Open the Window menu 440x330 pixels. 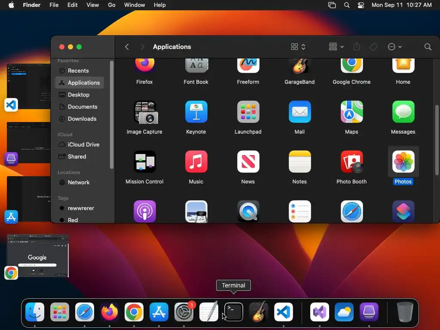[x=134, y=5]
